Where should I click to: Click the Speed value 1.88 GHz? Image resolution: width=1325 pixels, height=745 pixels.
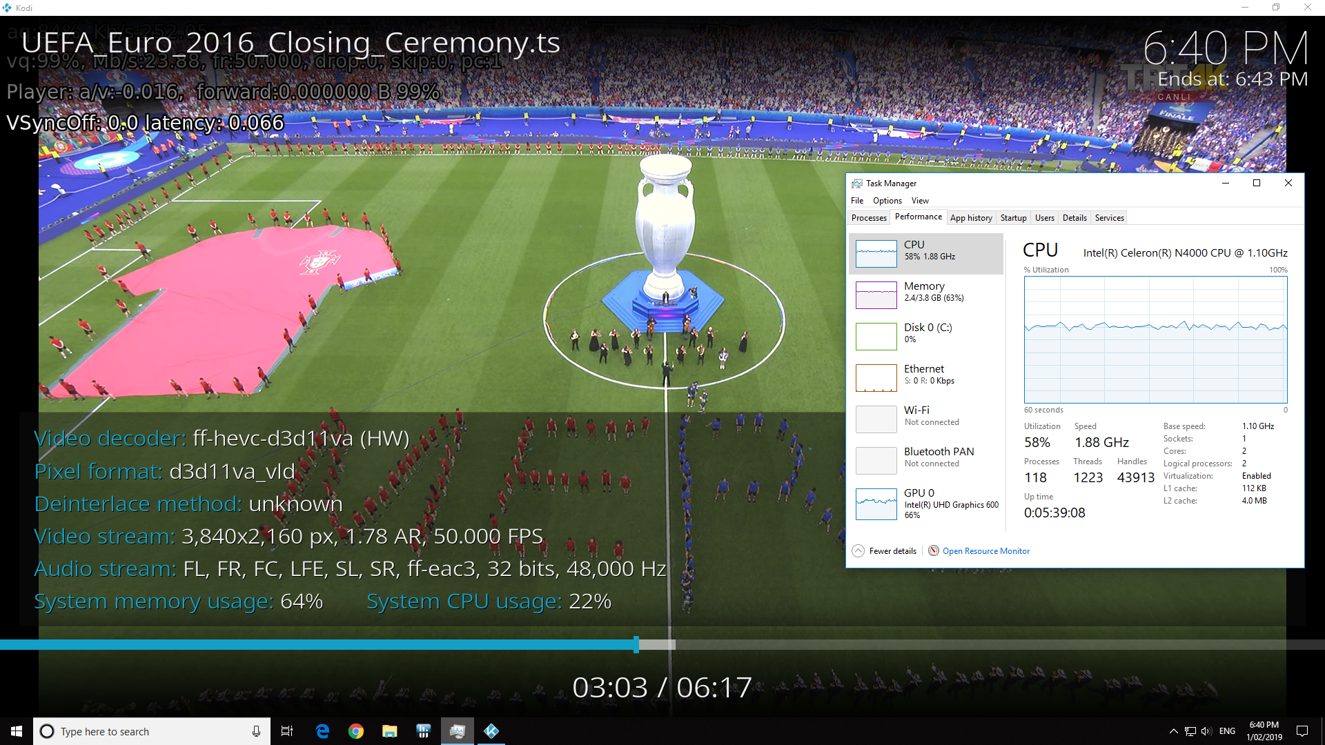click(1101, 442)
